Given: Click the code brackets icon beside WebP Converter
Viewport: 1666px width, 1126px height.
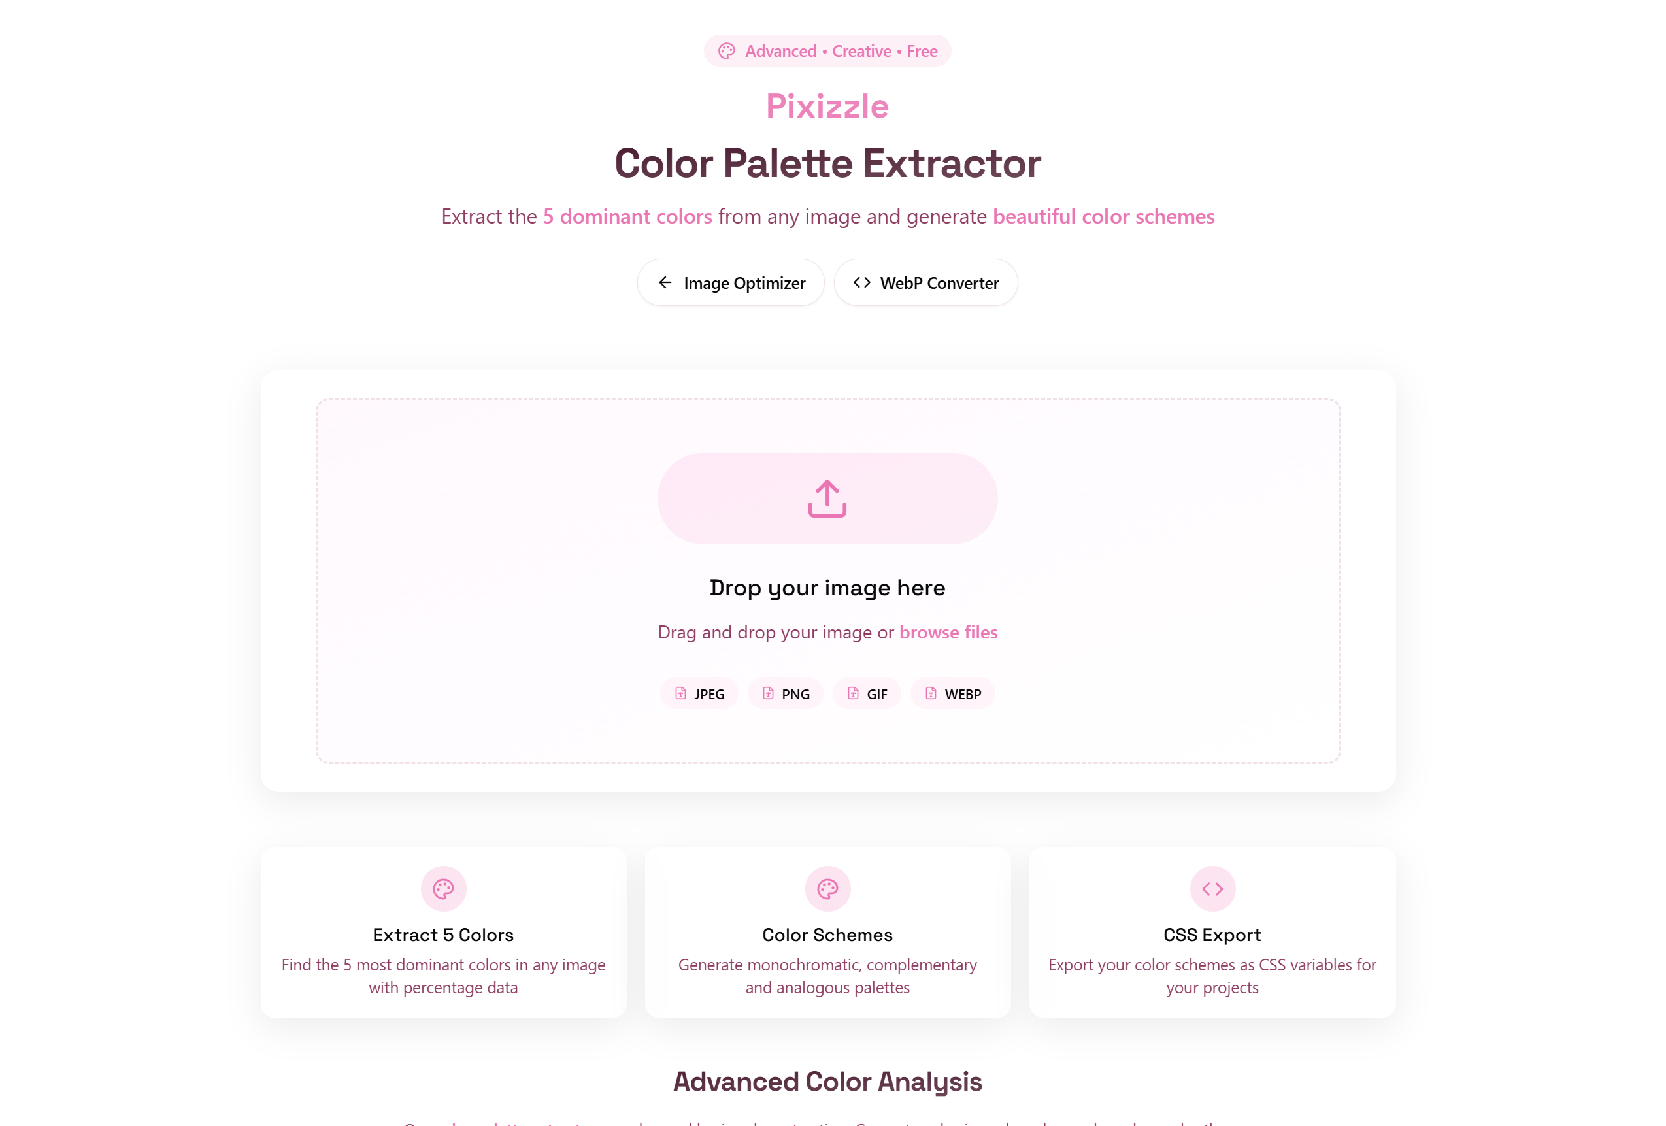Looking at the screenshot, I should pyautogui.click(x=861, y=282).
